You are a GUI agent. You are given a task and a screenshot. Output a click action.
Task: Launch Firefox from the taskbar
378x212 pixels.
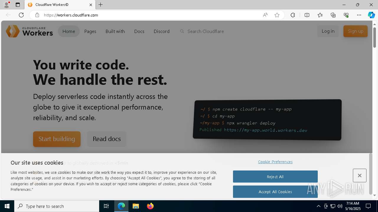click(150, 206)
